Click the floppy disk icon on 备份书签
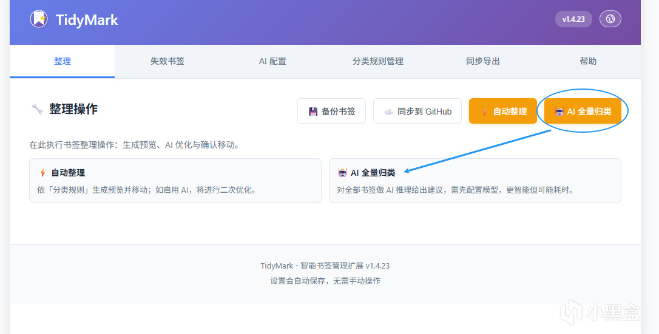659x334 pixels. click(313, 112)
